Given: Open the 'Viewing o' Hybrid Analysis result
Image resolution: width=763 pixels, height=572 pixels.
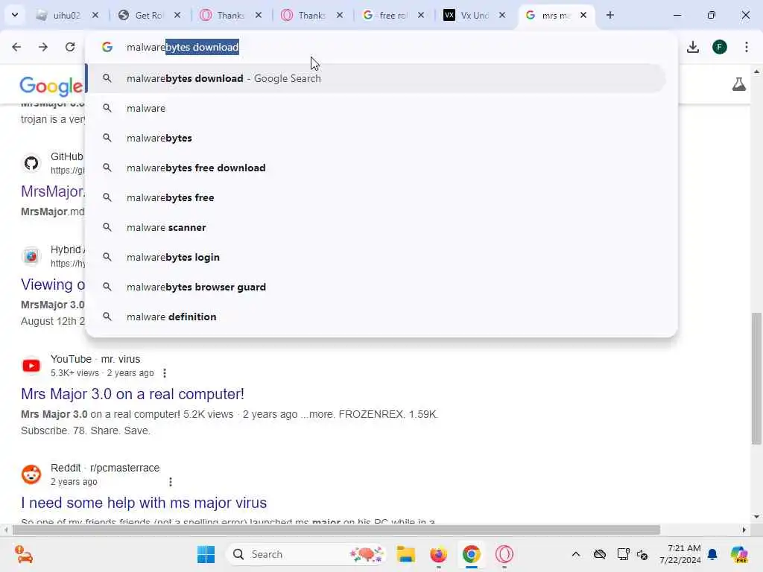Looking at the screenshot, I should (53, 285).
